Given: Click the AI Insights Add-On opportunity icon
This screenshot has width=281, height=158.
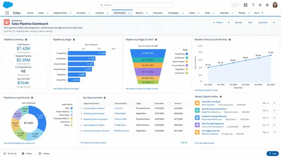Looking at the screenshot, I should pyautogui.click(x=197, y=132).
